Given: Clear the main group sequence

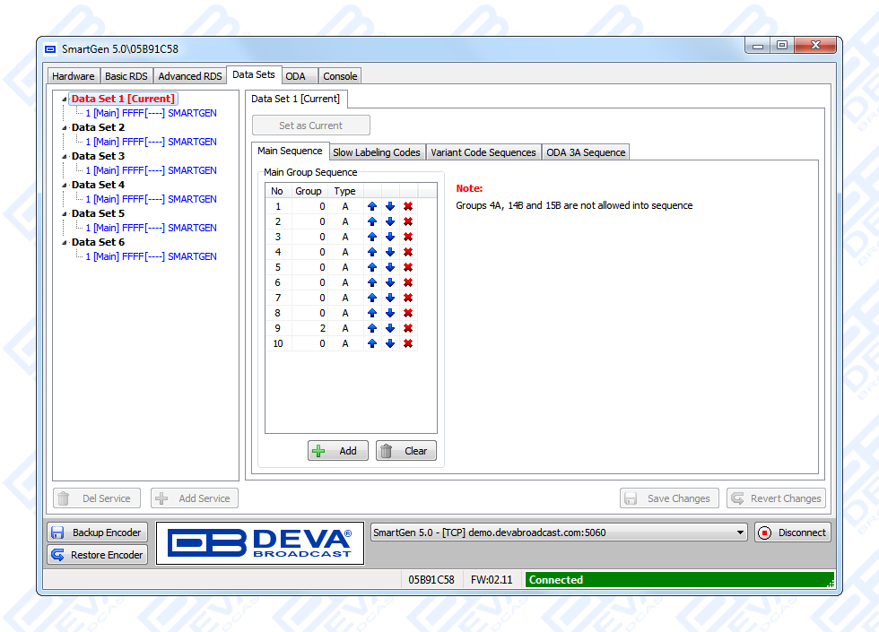Looking at the screenshot, I should 405,451.
